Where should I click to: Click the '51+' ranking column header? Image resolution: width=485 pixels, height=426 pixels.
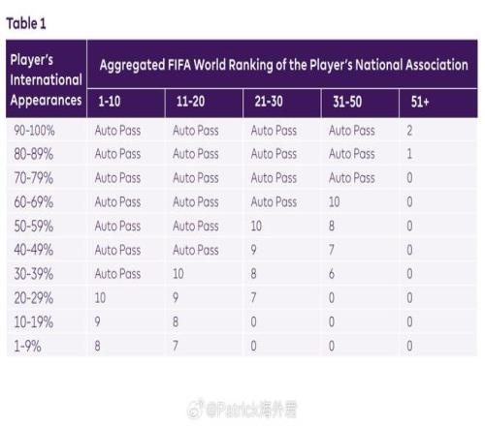click(420, 102)
